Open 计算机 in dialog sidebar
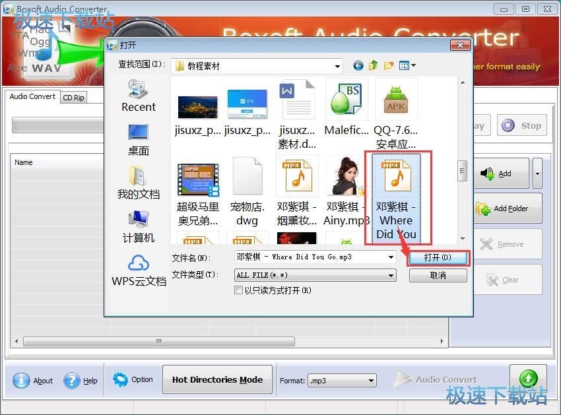 139,226
